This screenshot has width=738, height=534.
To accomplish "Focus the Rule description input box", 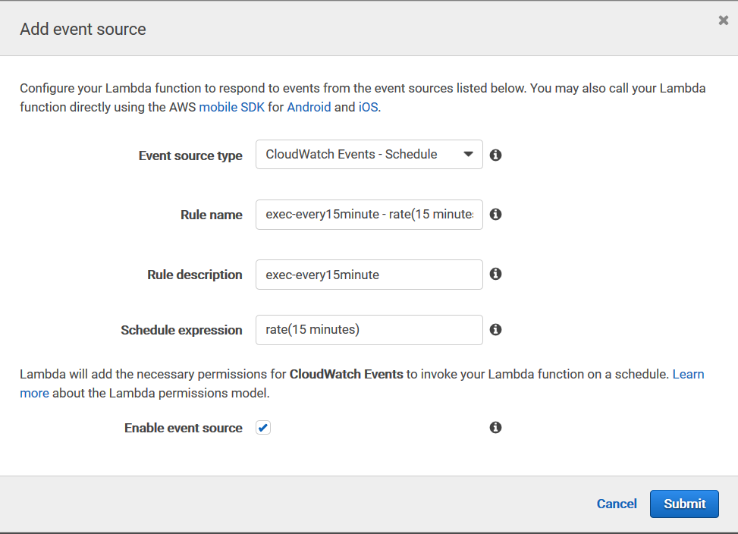I will 369,275.
